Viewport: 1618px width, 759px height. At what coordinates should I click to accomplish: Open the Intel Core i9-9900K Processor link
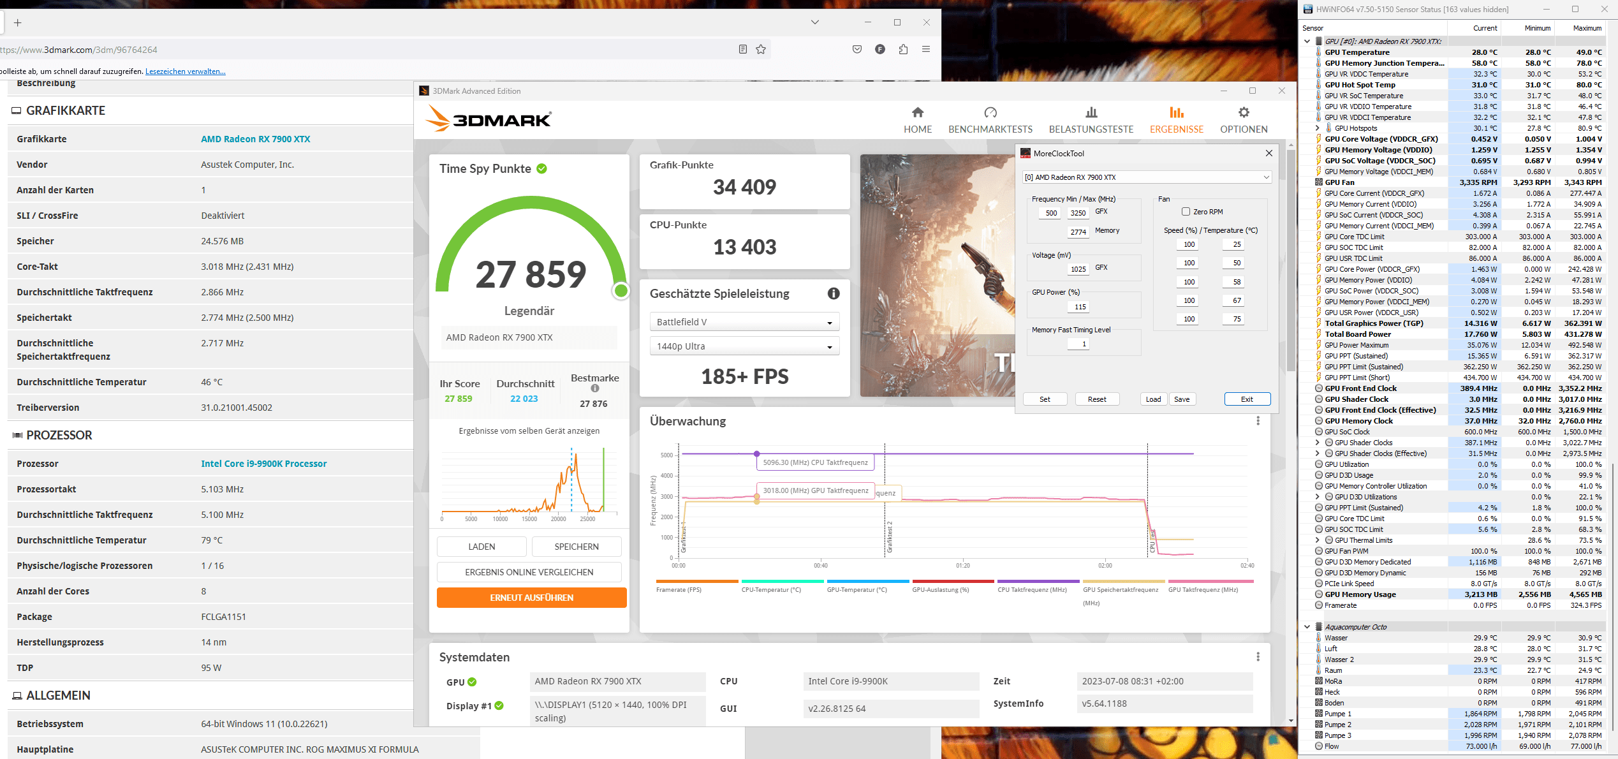pyautogui.click(x=264, y=464)
